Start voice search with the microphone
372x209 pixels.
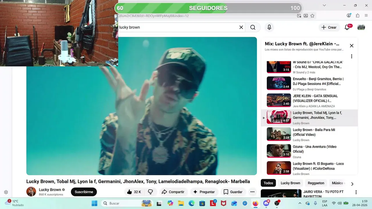click(269, 27)
